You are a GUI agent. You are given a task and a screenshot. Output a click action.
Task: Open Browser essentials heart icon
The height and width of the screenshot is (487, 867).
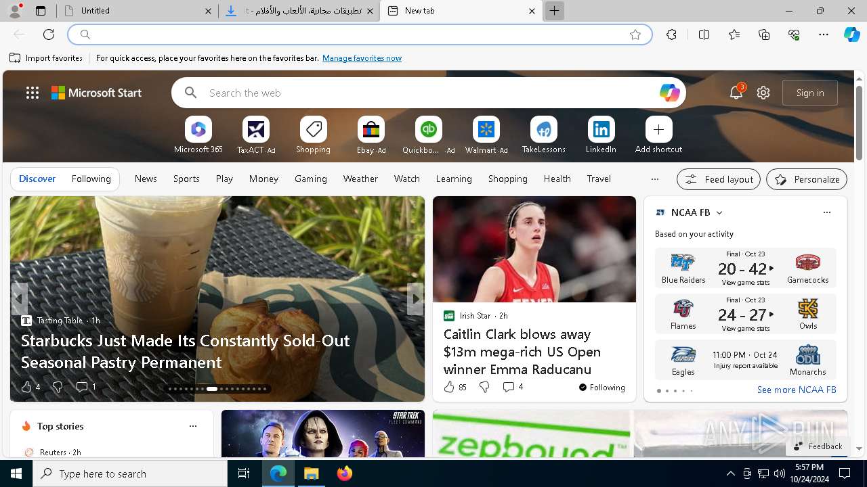click(794, 34)
